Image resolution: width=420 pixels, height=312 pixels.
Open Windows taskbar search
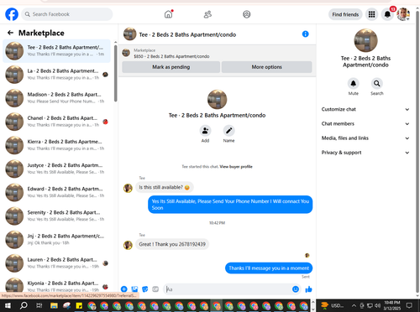tap(24, 305)
